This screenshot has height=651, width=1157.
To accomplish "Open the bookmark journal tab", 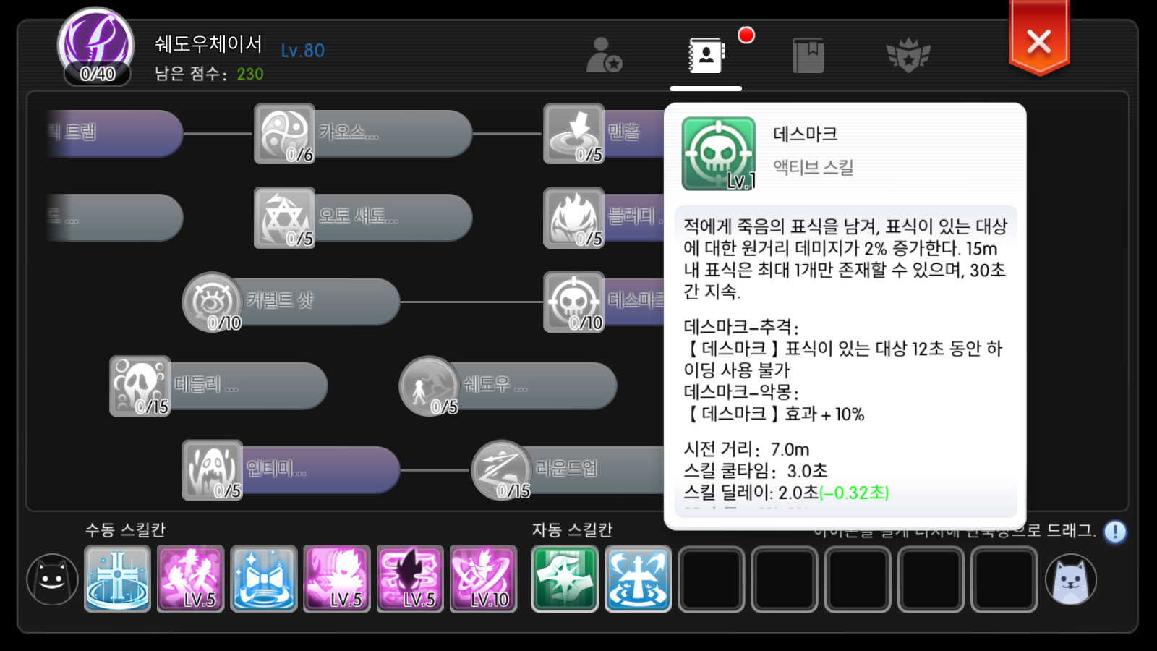I will click(808, 55).
